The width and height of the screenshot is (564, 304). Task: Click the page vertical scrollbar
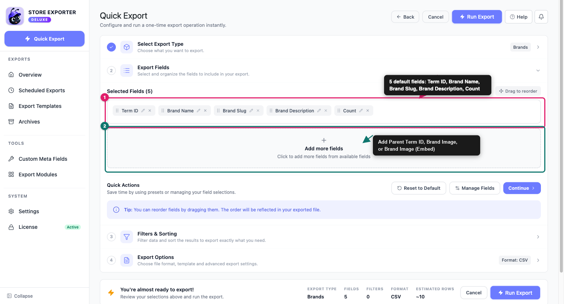(561, 136)
